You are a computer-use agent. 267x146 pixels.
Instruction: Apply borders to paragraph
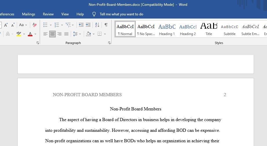[x=100, y=34]
